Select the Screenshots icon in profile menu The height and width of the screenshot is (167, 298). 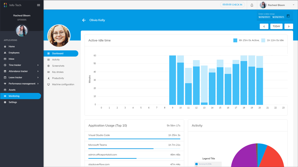[x=48, y=66]
